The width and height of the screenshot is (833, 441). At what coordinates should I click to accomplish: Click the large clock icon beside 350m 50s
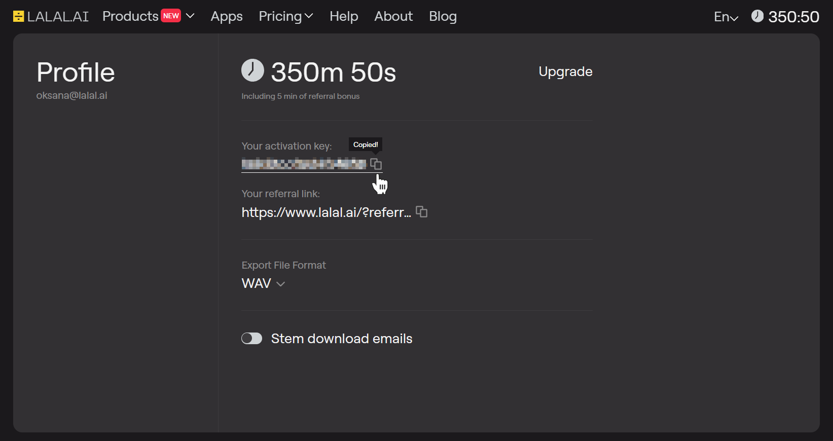point(252,70)
